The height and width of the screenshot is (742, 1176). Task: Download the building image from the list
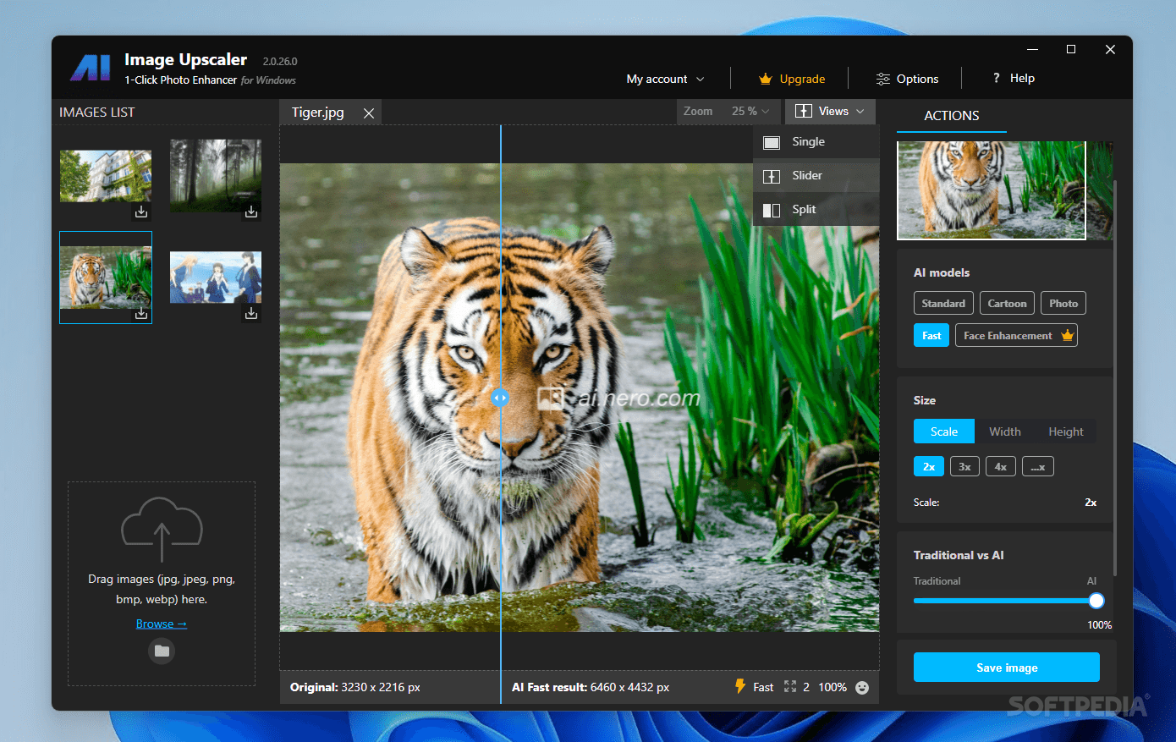click(141, 212)
